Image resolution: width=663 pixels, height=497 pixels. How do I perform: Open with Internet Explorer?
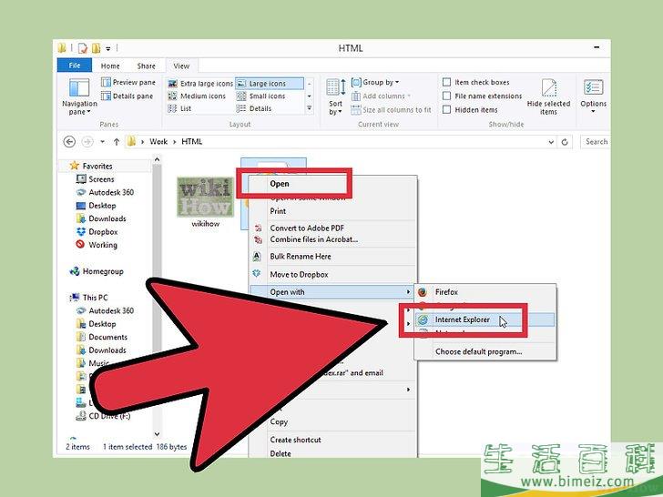tap(485, 319)
